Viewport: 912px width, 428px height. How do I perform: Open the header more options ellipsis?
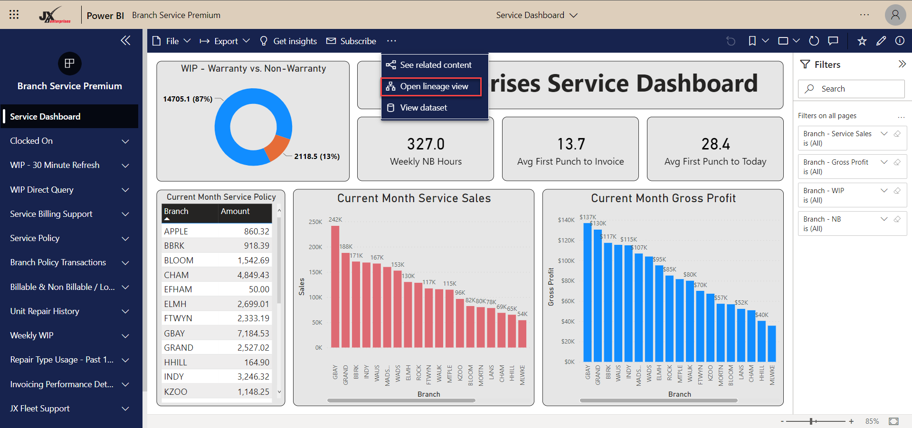(864, 15)
